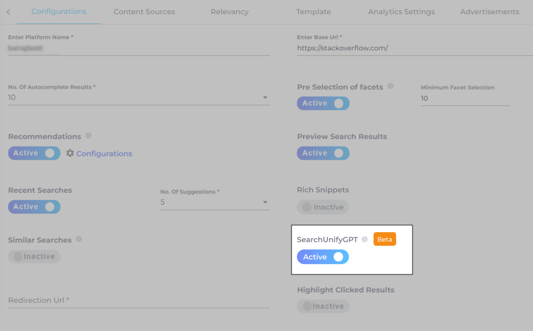Viewport: 533px width, 331px height.
Task: Switch to the Content Sources tab
Action: pos(144,12)
